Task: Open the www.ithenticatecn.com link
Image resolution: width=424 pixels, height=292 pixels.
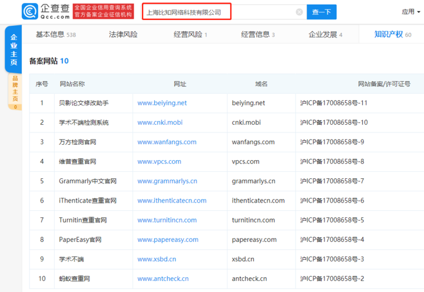Action: pyautogui.click(x=172, y=200)
